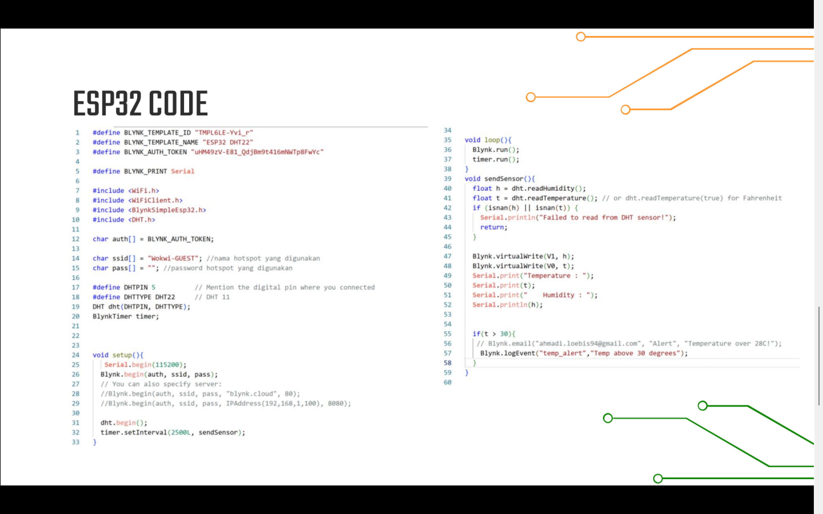Click the "#define DHTPIN 5" definition
The height and width of the screenshot is (514, 823).
pyautogui.click(x=124, y=288)
